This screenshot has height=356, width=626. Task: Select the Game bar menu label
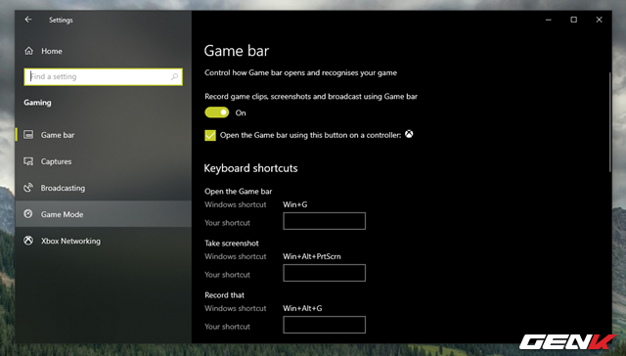pos(58,135)
